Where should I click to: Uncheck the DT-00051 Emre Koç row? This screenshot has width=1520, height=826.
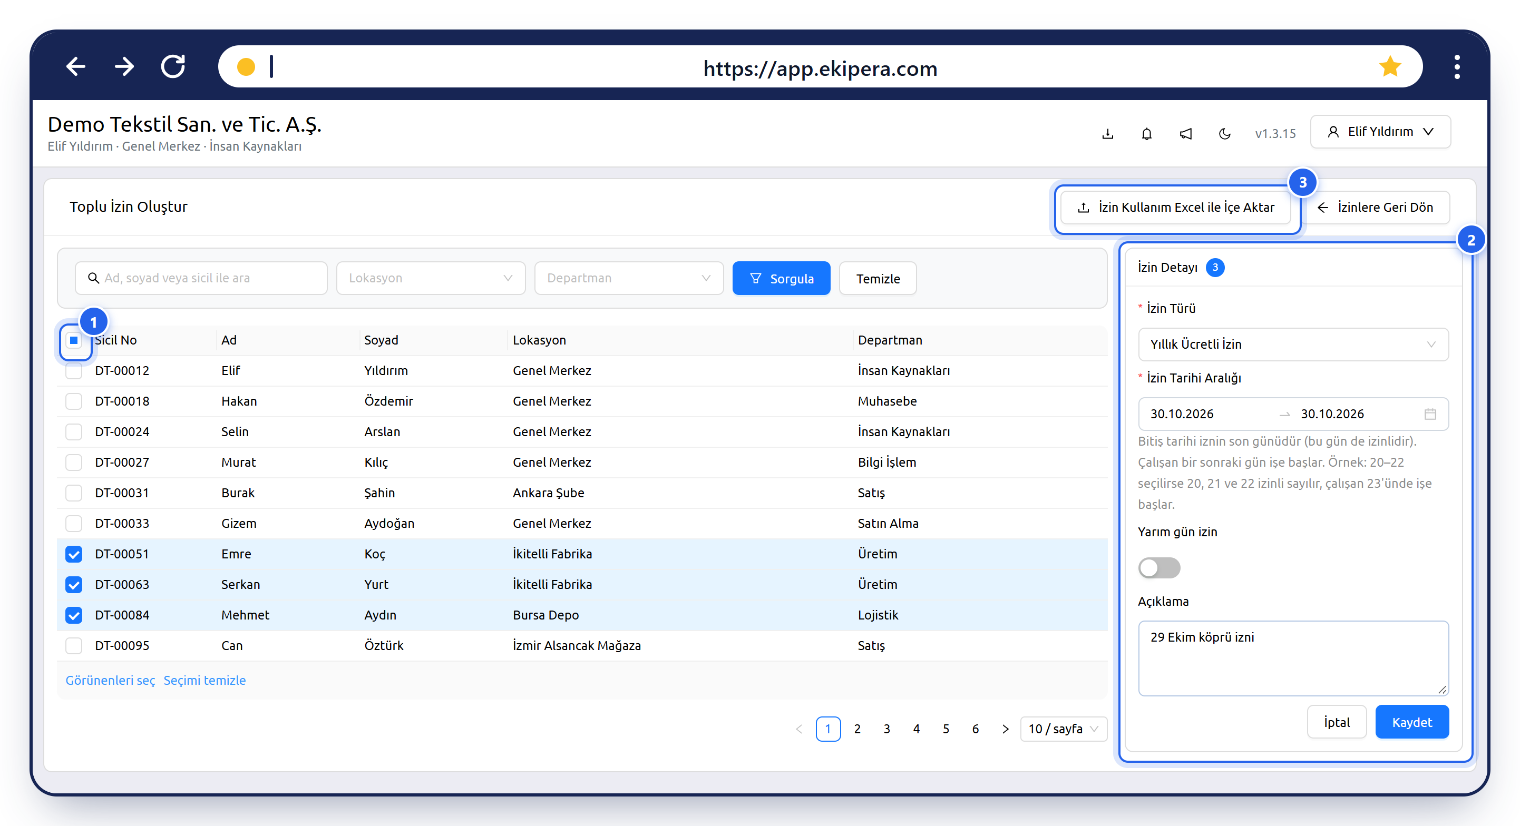pos(74,554)
